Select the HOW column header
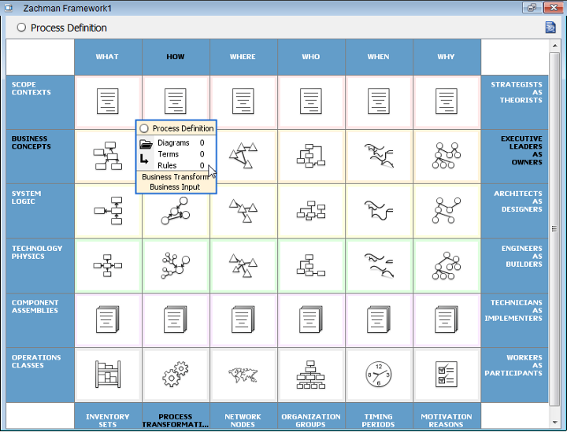This screenshot has height=432, width=567. point(176,57)
